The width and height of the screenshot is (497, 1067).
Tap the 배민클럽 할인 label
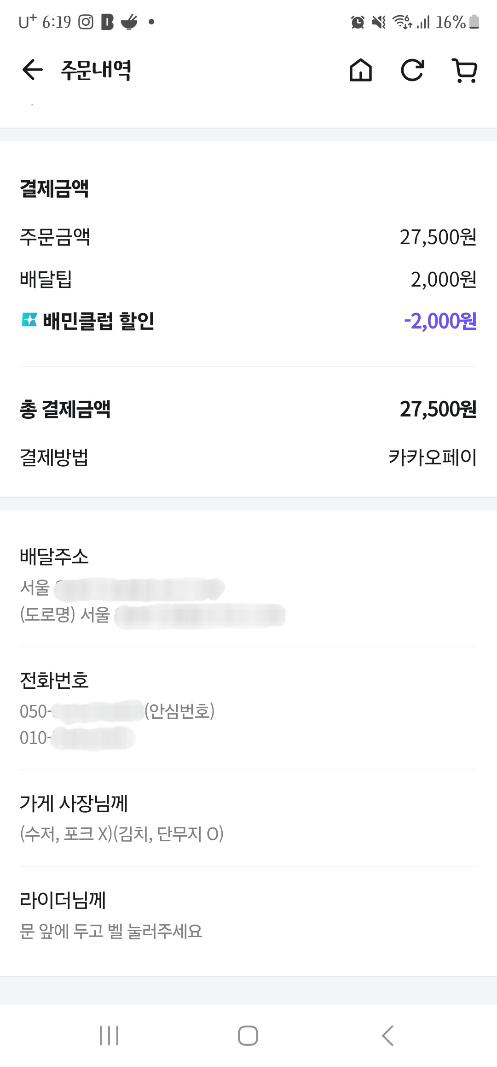pos(98,321)
